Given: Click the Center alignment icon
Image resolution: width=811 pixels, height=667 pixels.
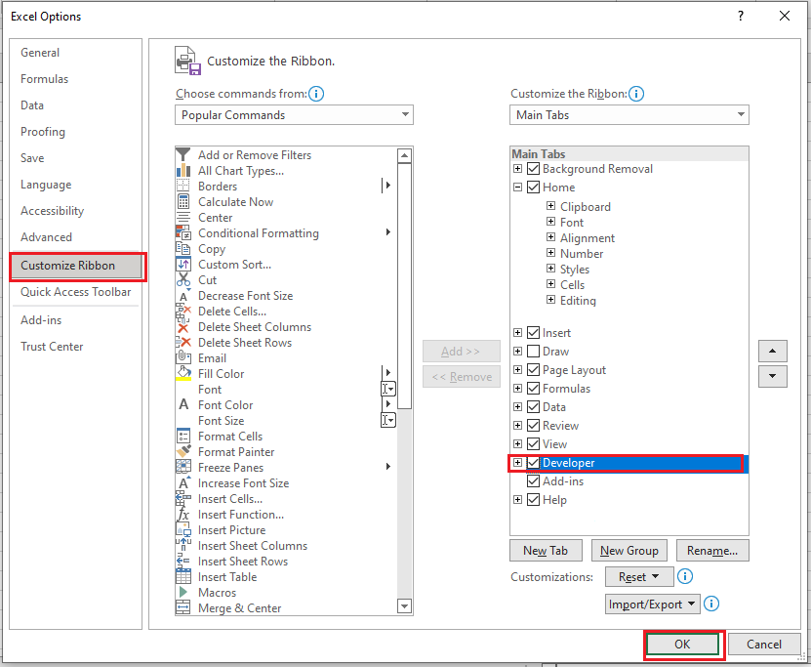Looking at the screenshot, I should pyautogui.click(x=183, y=218).
